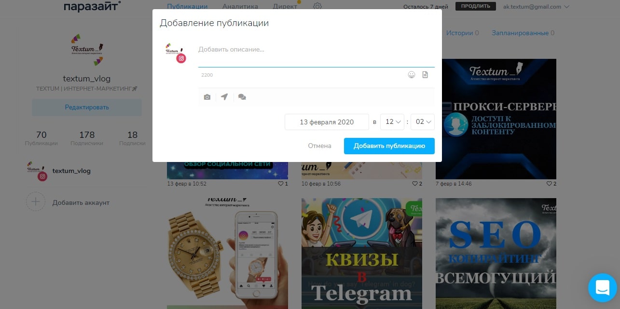The image size is (620, 309).
Task: Switch to the Аналитика tab
Action: (240, 6)
